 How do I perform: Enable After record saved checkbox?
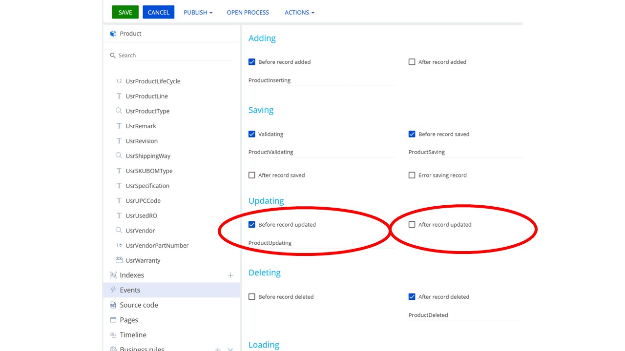point(252,175)
